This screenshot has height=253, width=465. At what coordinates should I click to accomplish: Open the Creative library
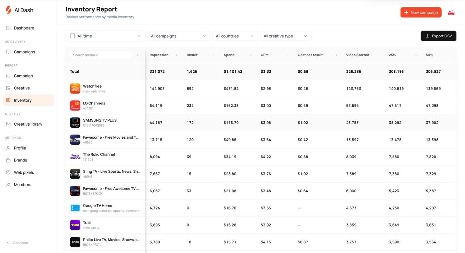click(x=29, y=124)
